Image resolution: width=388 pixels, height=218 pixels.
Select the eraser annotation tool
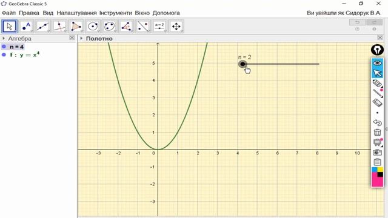coord(377,102)
